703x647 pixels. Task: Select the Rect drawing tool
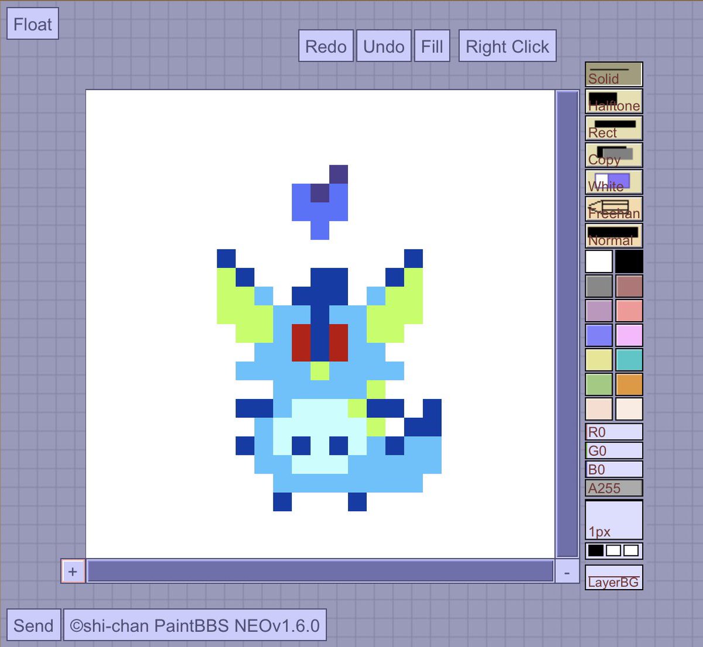coord(613,128)
